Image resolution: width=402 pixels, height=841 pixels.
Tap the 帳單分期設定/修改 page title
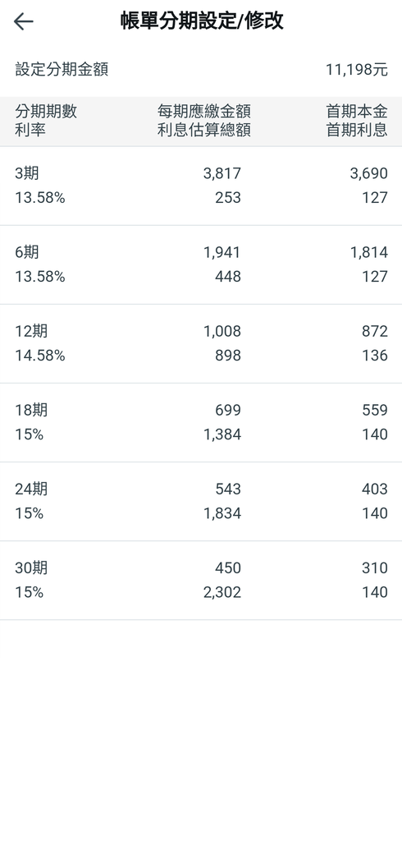202,21
